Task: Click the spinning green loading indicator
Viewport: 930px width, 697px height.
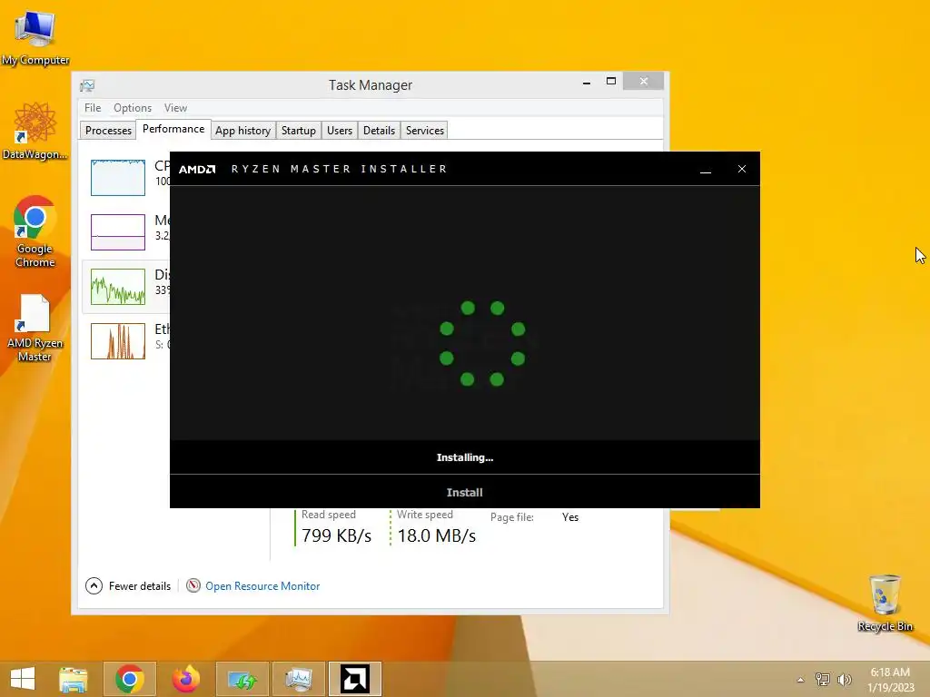Action: (x=482, y=344)
